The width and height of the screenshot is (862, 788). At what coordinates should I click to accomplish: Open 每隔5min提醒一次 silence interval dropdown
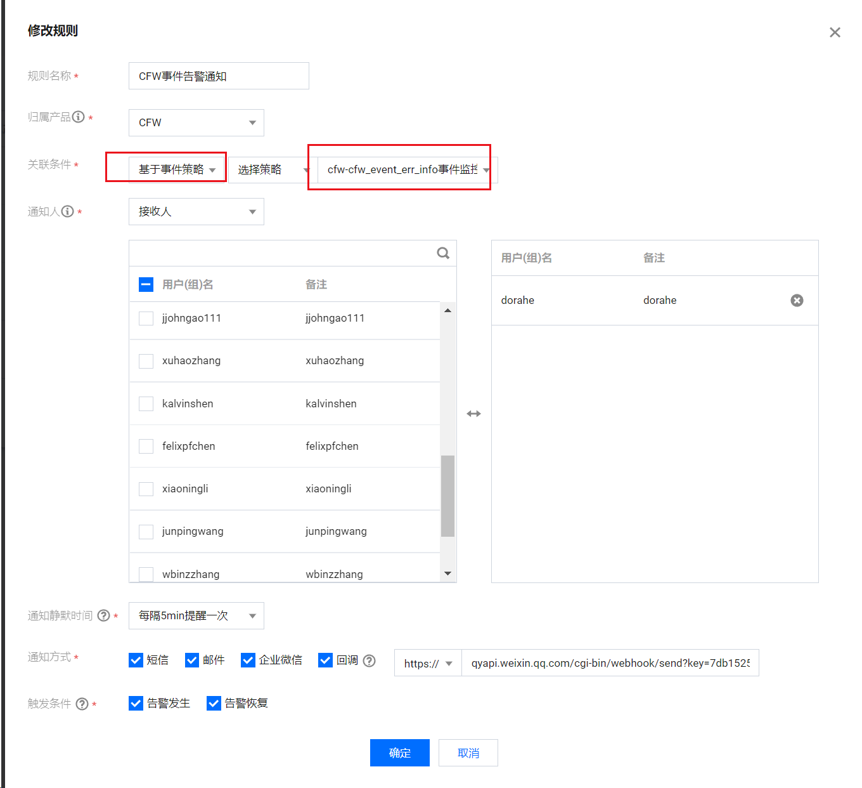[196, 615]
